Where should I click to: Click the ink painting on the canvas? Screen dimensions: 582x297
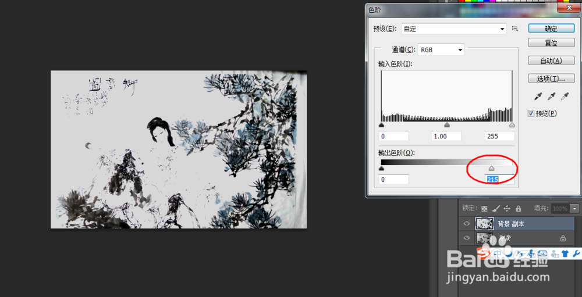point(179,149)
